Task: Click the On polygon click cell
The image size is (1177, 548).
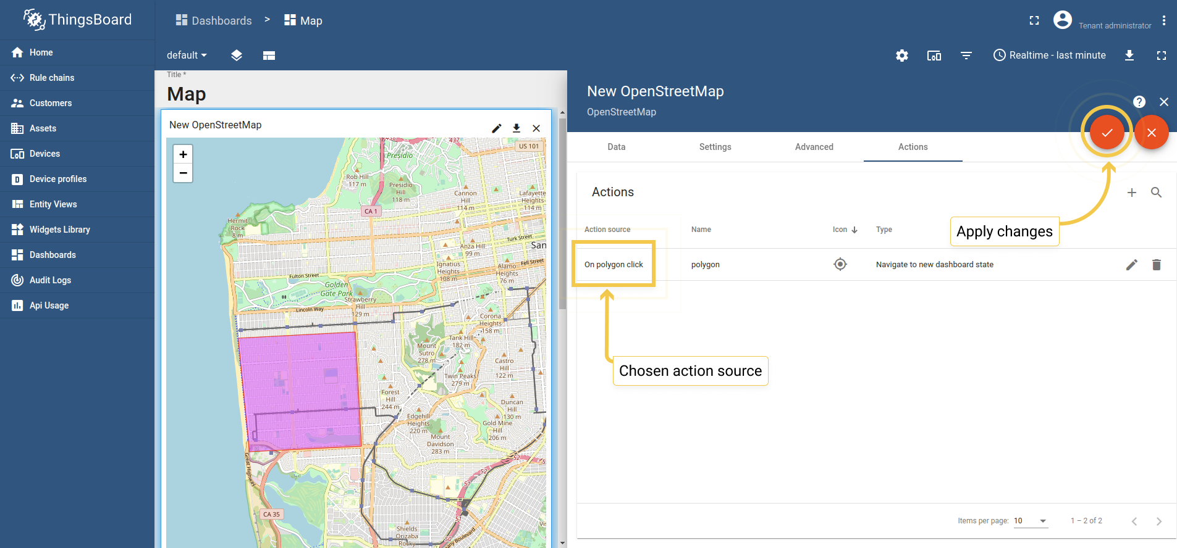Action: pos(614,264)
